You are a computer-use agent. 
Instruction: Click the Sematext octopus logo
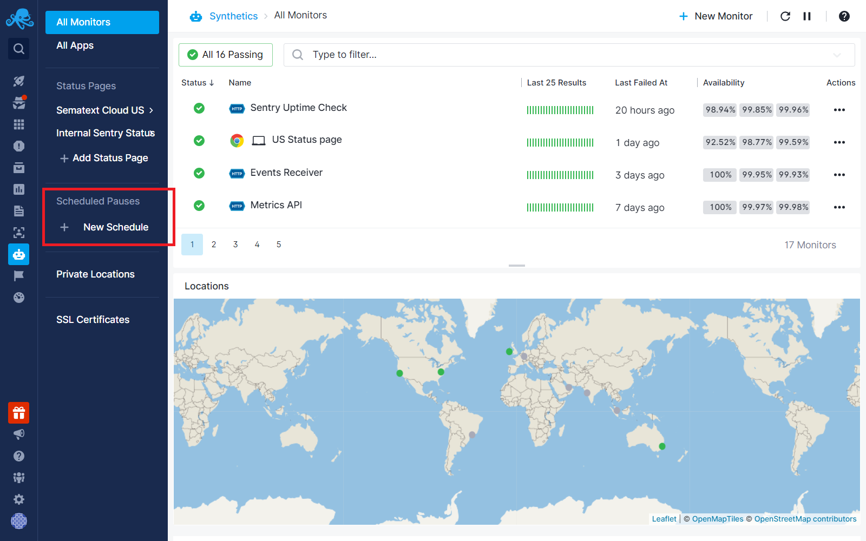pos(19,19)
